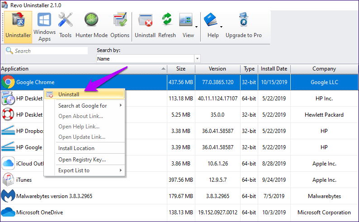Sort by Install Date column header
Image resolution: width=359 pixels, height=222 pixels.
click(x=274, y=69)
